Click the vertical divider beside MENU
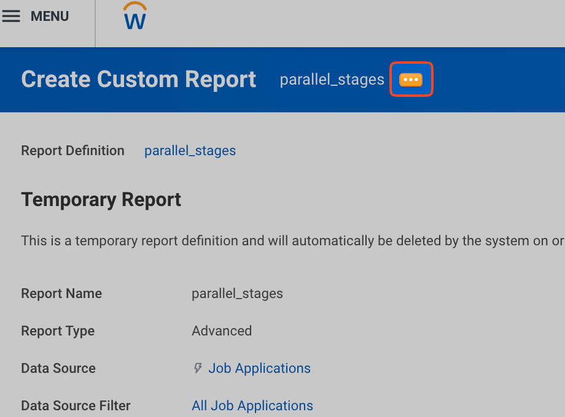 coord(95,23)
